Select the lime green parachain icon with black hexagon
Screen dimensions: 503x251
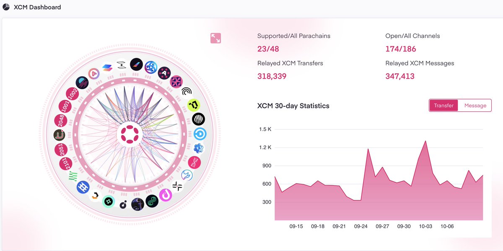point(194,105)
